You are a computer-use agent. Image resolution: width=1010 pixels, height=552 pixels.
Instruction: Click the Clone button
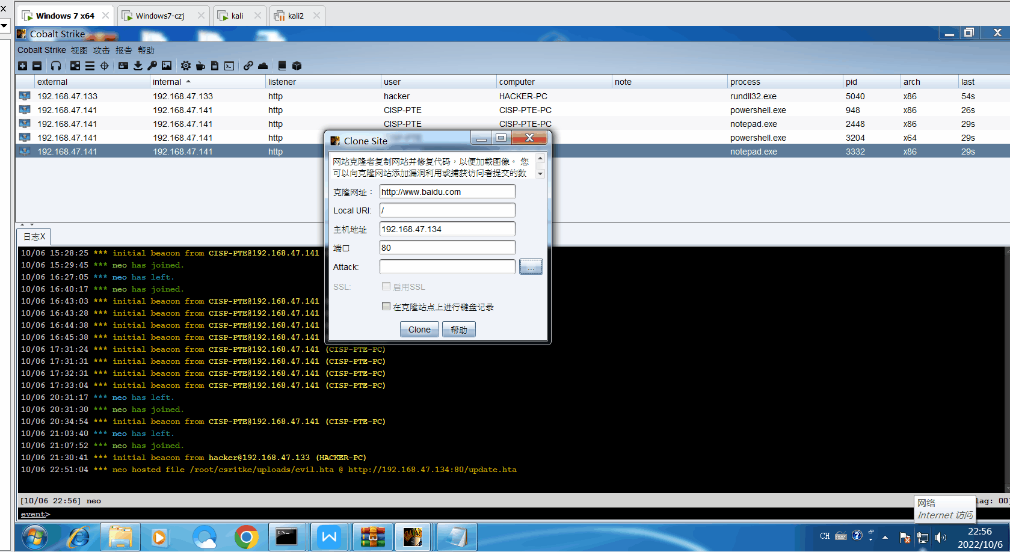coord(419,330)
